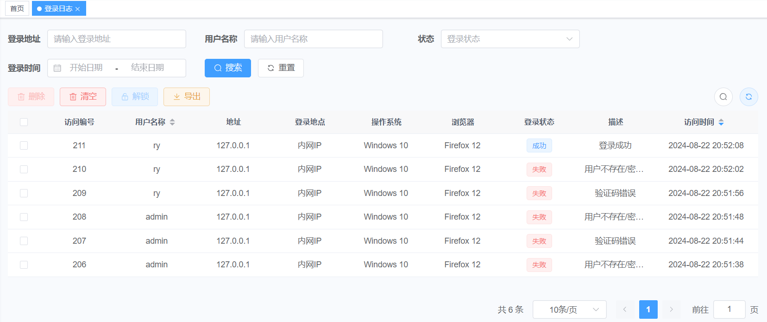This screenshot has height=322, width=767.
Task: Check the row with 访问编号 211
Action: point(24,145)
